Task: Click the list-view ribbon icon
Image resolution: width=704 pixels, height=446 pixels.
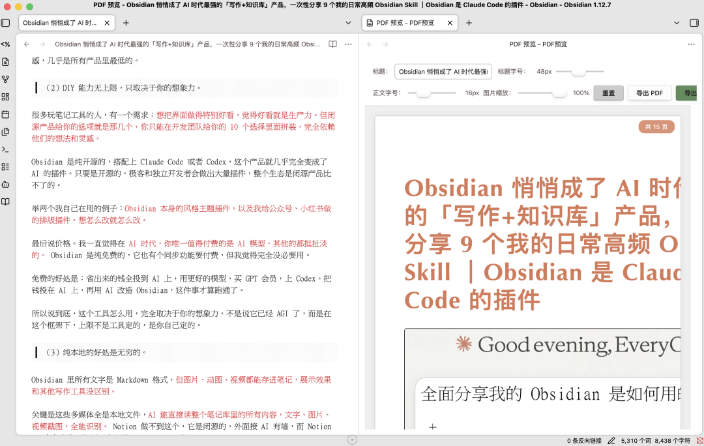Action: click(x=5, y=167)
